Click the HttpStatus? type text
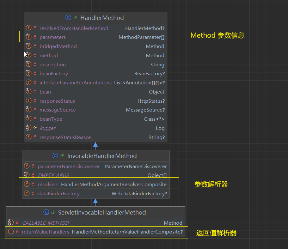Viewport: 288px width, 249px height. [151, 101]
